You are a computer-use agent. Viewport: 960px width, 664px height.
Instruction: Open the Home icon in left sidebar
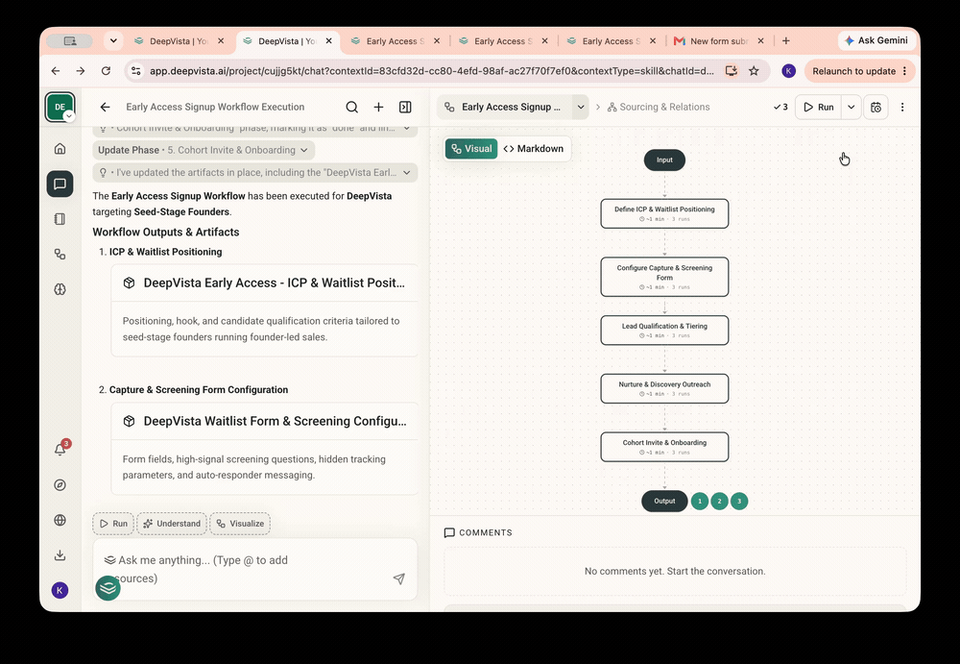[60, 148]
